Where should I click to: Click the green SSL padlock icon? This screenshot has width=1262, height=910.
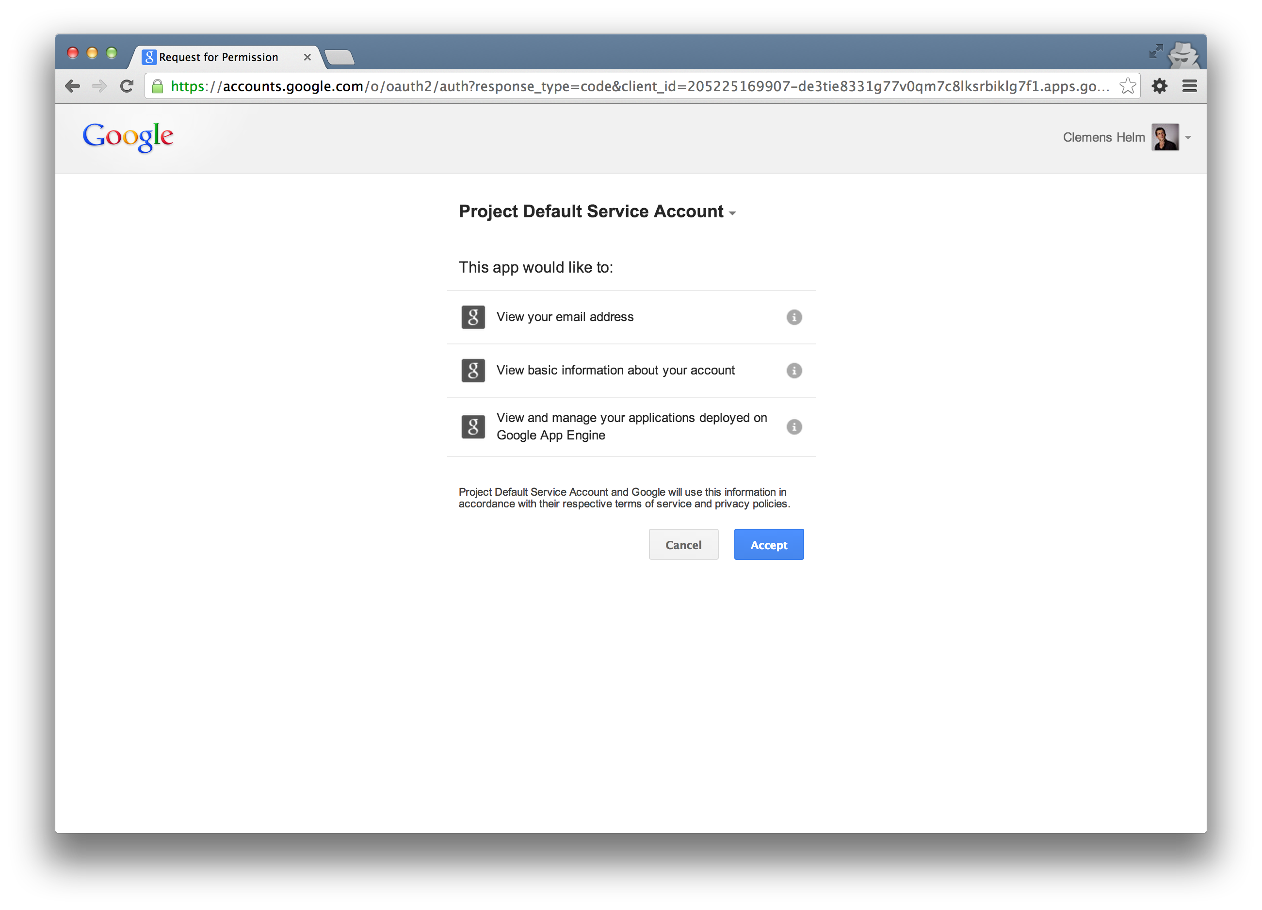click(158, 86)
